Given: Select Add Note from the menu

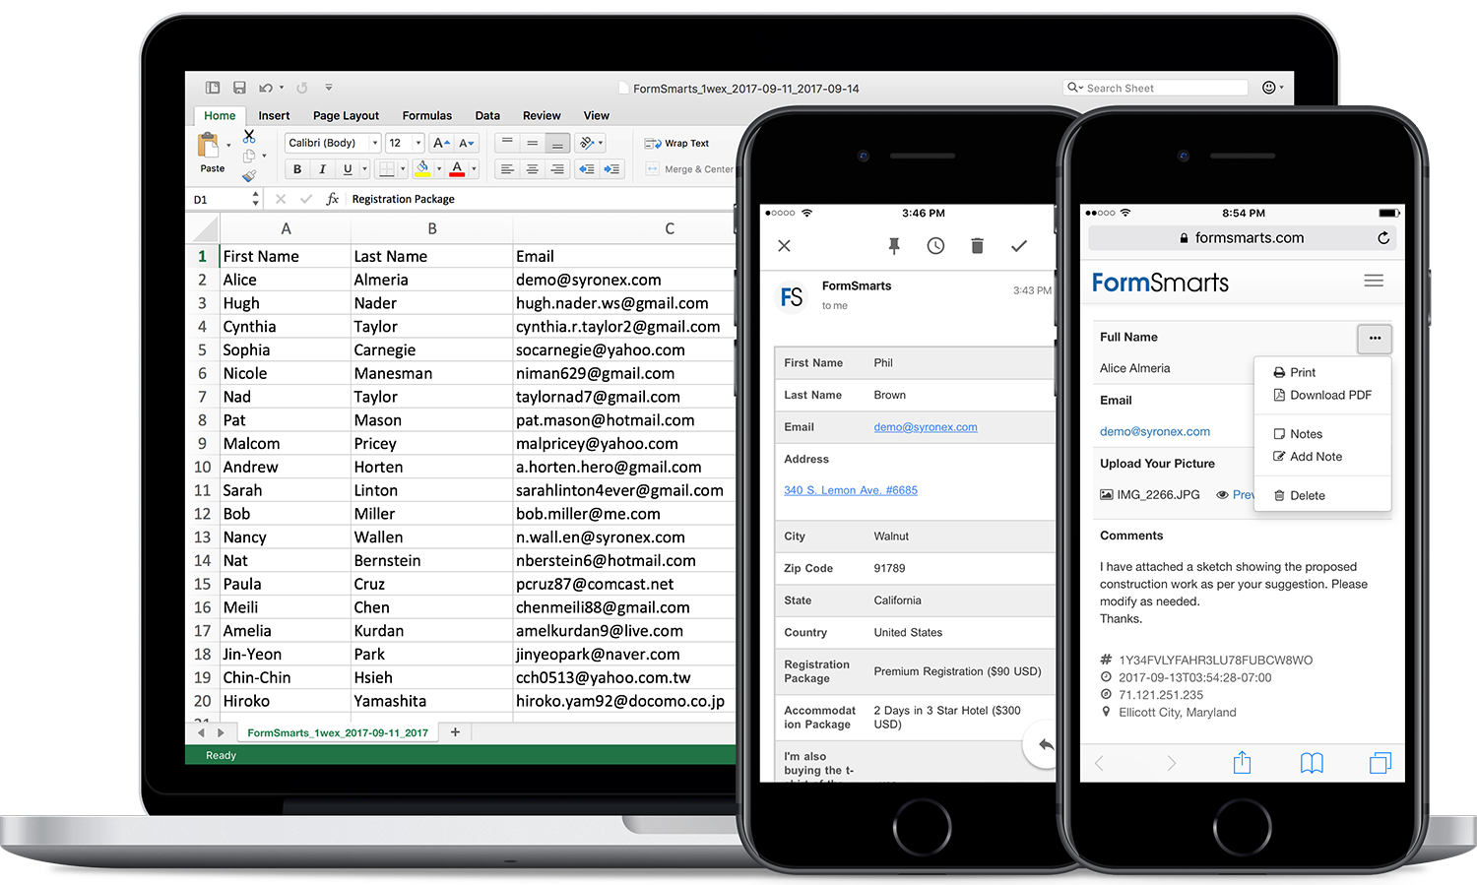Looking at the screenshot, I should point(1308,457).
